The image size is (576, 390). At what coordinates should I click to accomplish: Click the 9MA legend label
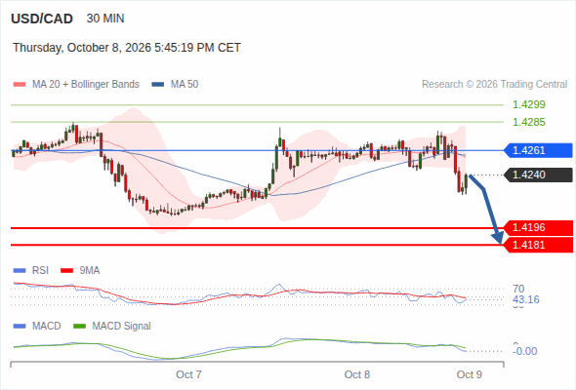click(90, 271)
